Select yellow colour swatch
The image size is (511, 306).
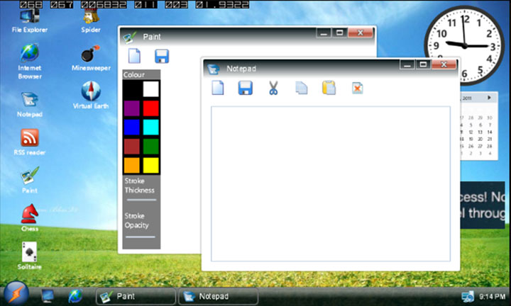click(151, 165)
